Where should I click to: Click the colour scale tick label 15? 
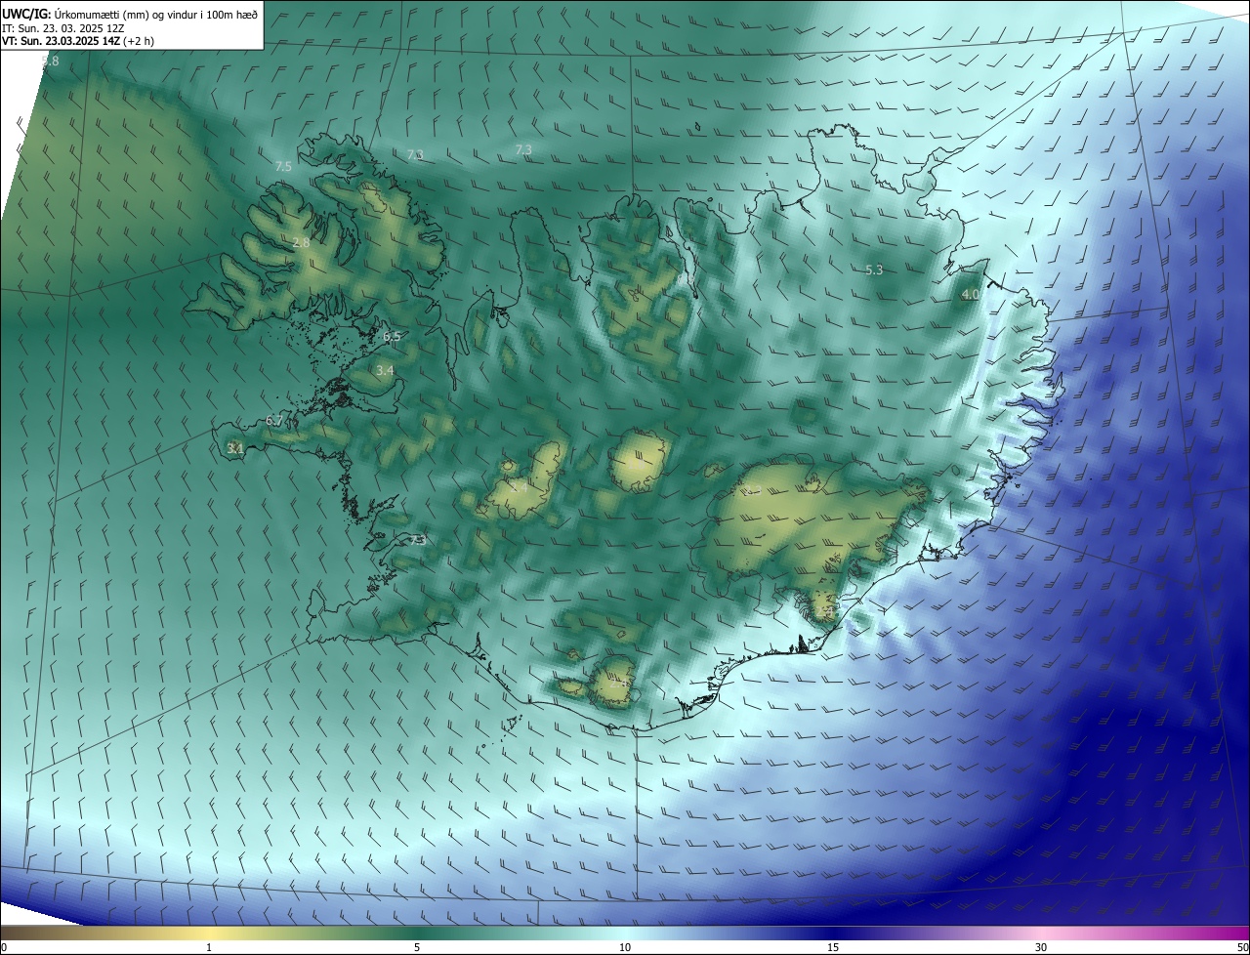click(x=833, y=947)
